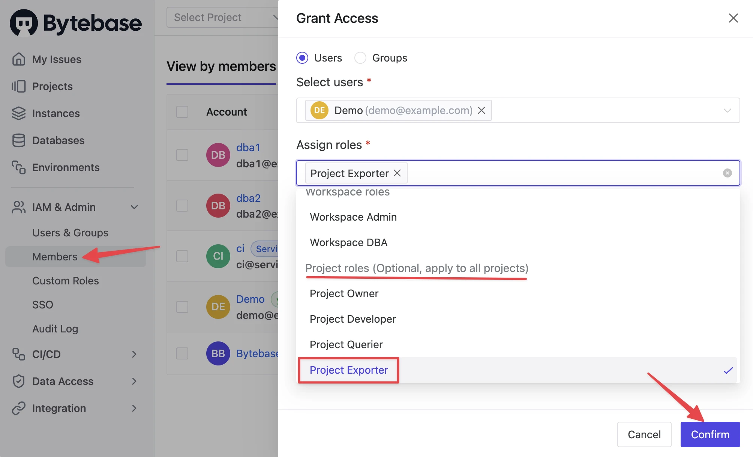The width and height of the screenshot is (753, 457).
Task: Expand the Data Access chevron
Action: tap(134, 381)
